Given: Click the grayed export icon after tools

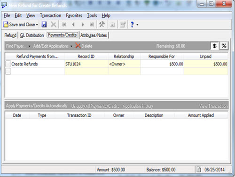Looking at the screenshot, I should [x=112, y=24].
